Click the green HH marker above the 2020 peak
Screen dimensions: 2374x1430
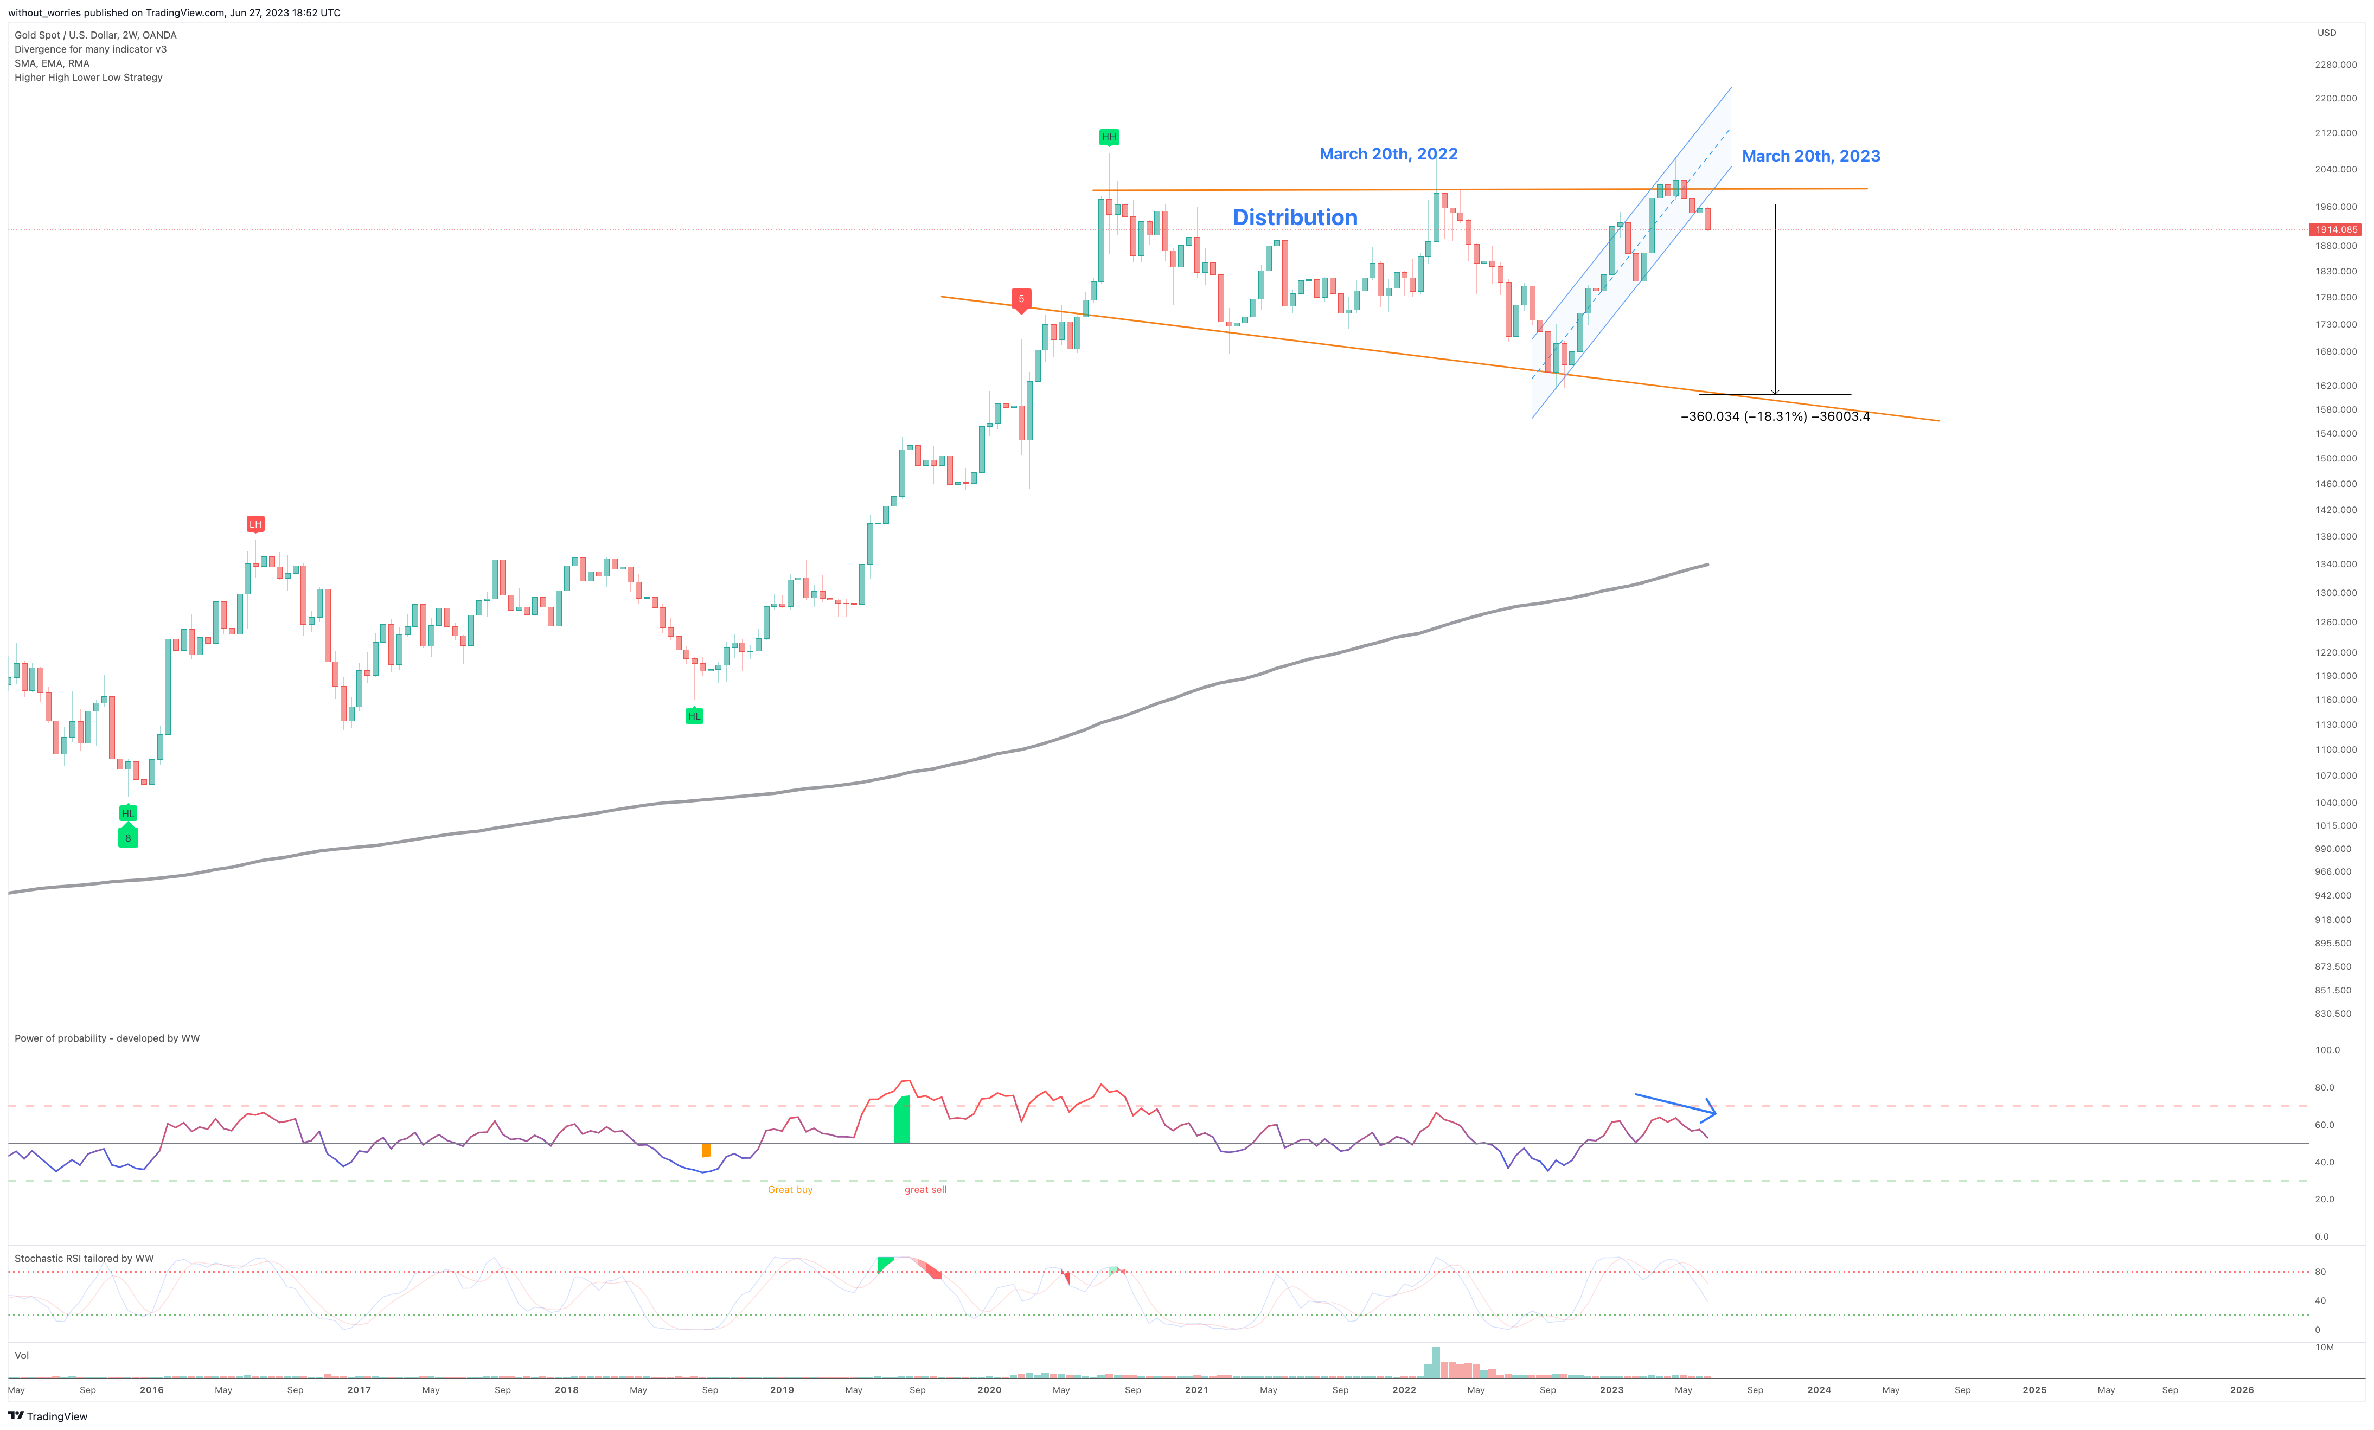click(1109, 138)
